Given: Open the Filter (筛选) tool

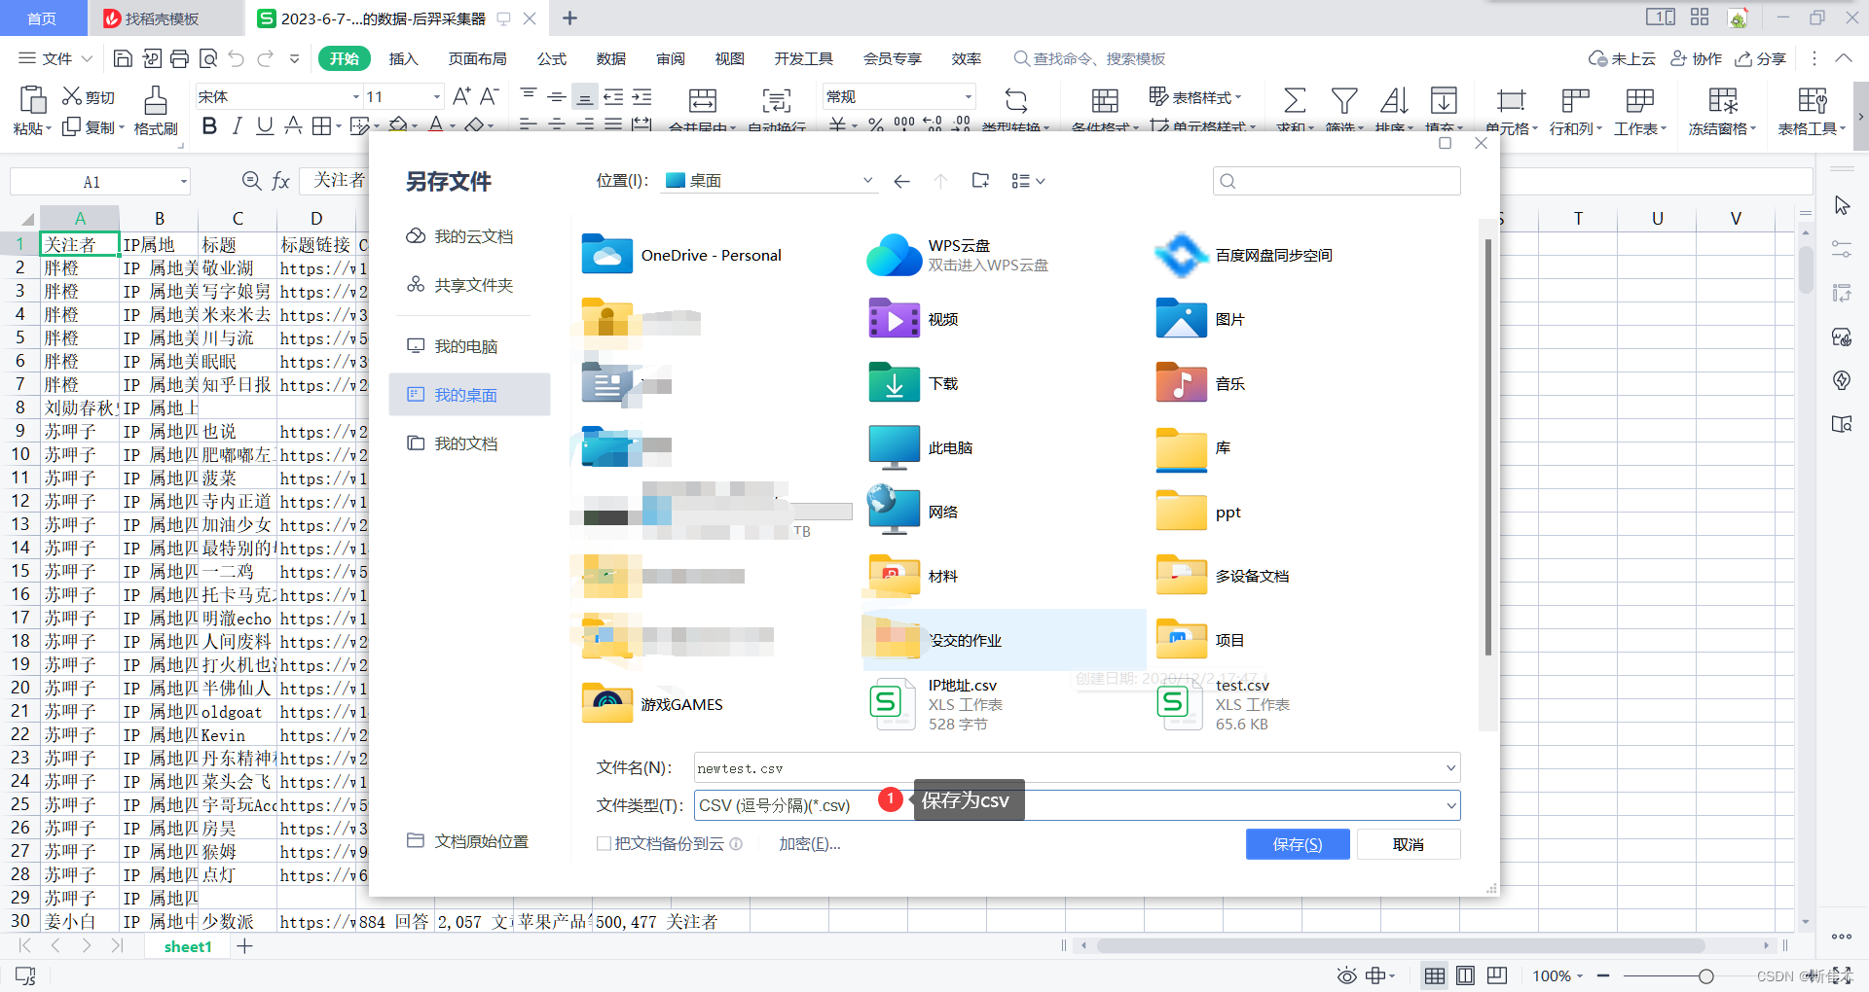Looking at the screenshot, I should [1344, 109].
